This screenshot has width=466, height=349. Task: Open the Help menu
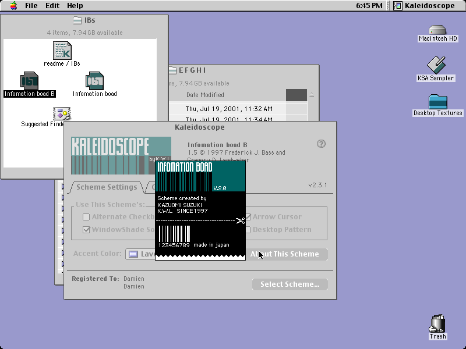point(75,6)
